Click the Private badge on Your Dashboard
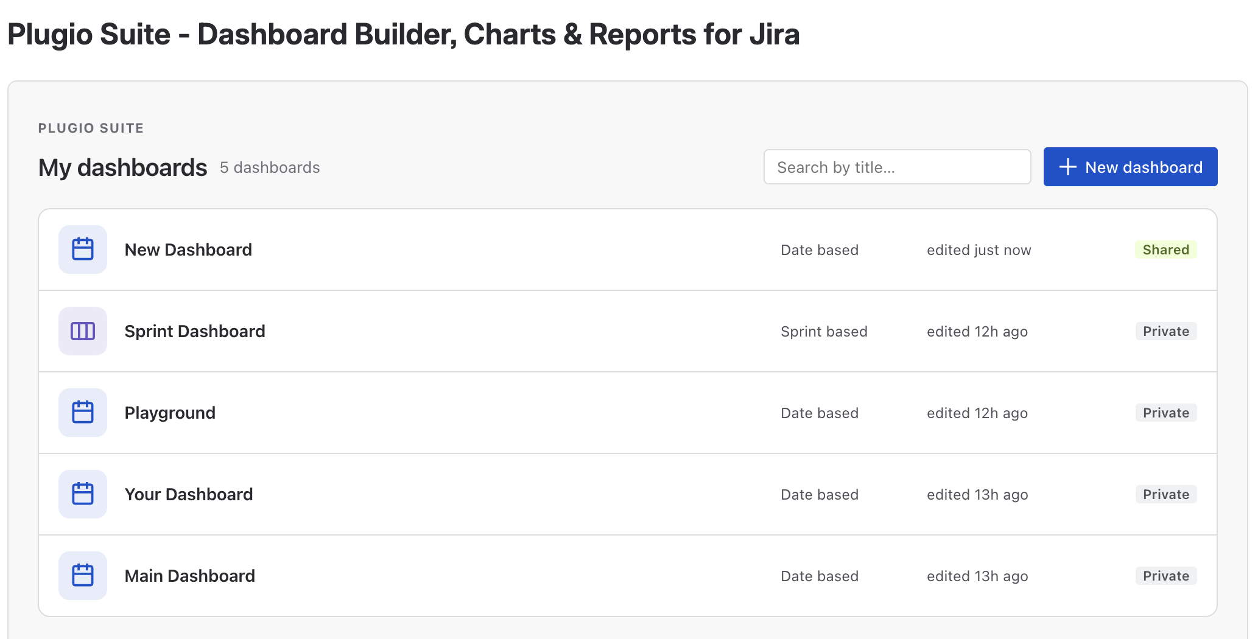This screenshot has height=639, width=1258. coord(1166,494)
